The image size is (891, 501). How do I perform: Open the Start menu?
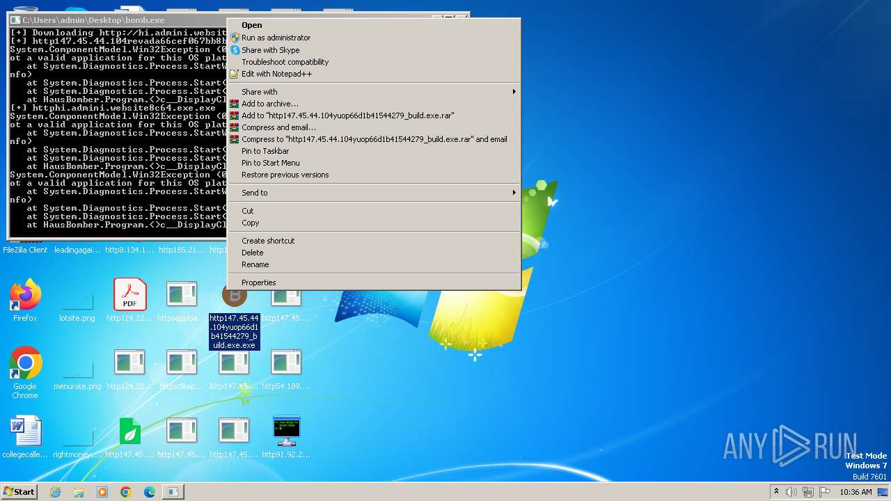[19, 492]
